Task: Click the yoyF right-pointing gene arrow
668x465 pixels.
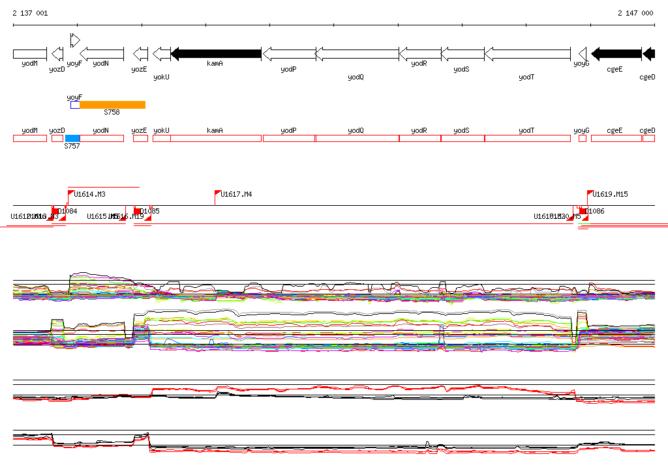Action: coord(75,40)
